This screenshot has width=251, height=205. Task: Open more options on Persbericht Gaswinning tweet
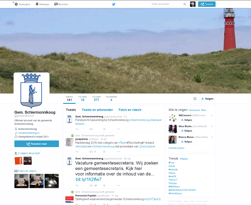pyautogui.click(x=118, y=129)
